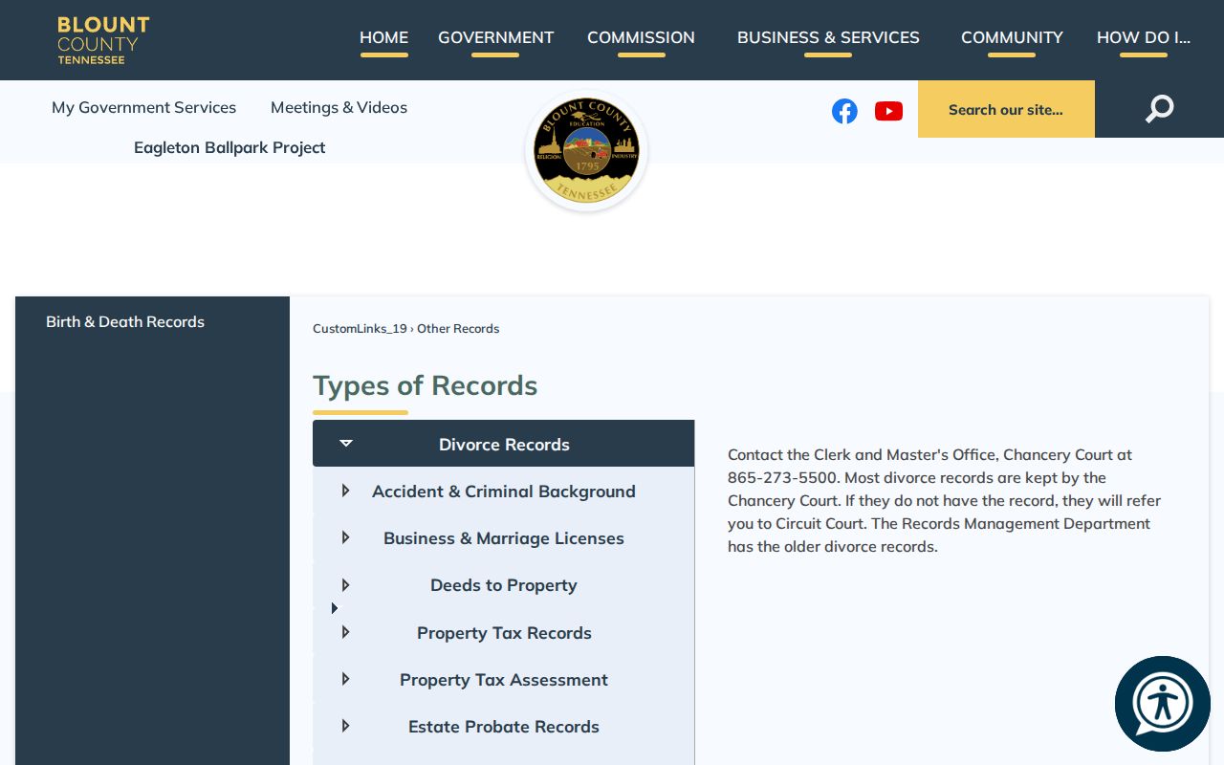Image resolution: width=1224 pixels, height=765 pixels.
Task: Click the Blount County seal emblem
Action: pos(586,151)
